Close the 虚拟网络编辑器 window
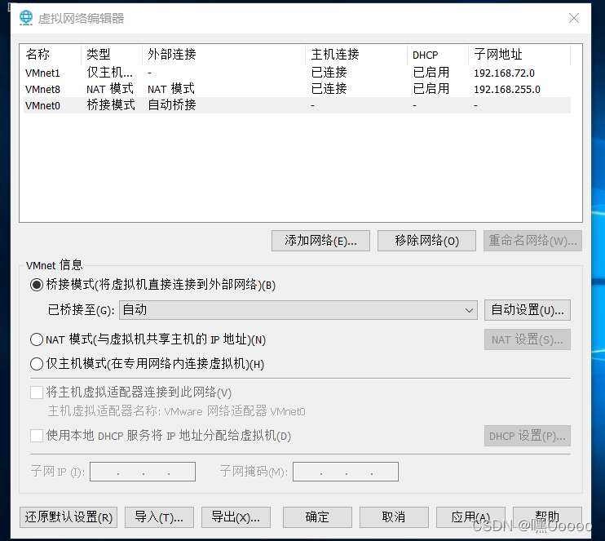This screenshot has width=605, height=541. pyautogui.click(x=574, y=18)
